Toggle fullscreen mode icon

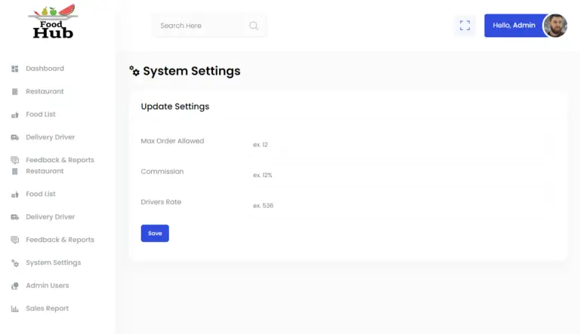pyautogui.click(x=465, y=26)
